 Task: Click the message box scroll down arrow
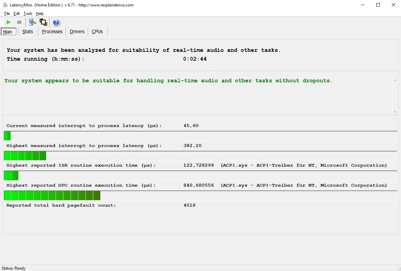tap(395, 111)
